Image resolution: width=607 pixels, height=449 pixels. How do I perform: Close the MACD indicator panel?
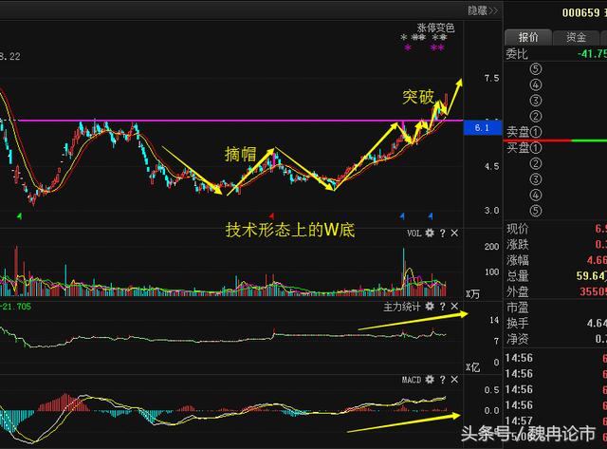pyautogui.click(x=454, y=380)
